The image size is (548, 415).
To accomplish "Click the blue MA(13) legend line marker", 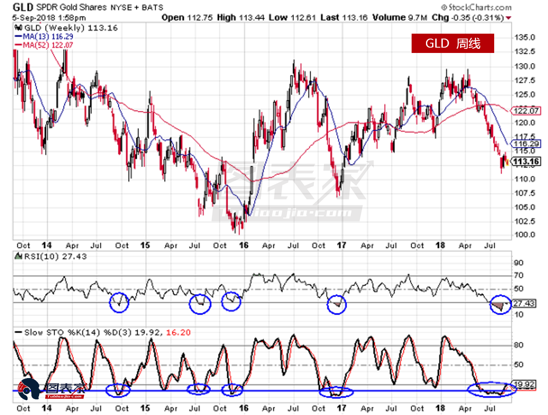I will tap(18, 37).
